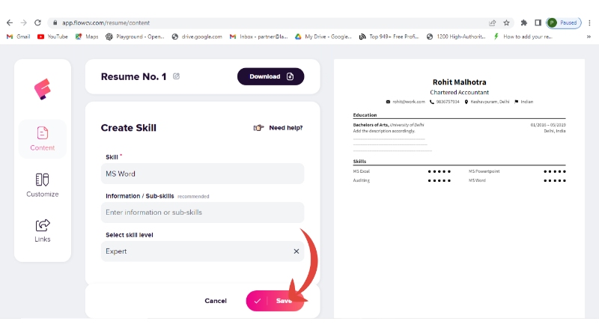The image size is (599, 336).
Task: Click the browser reload button
Action: pyautogui.click(x=37, y=23)
